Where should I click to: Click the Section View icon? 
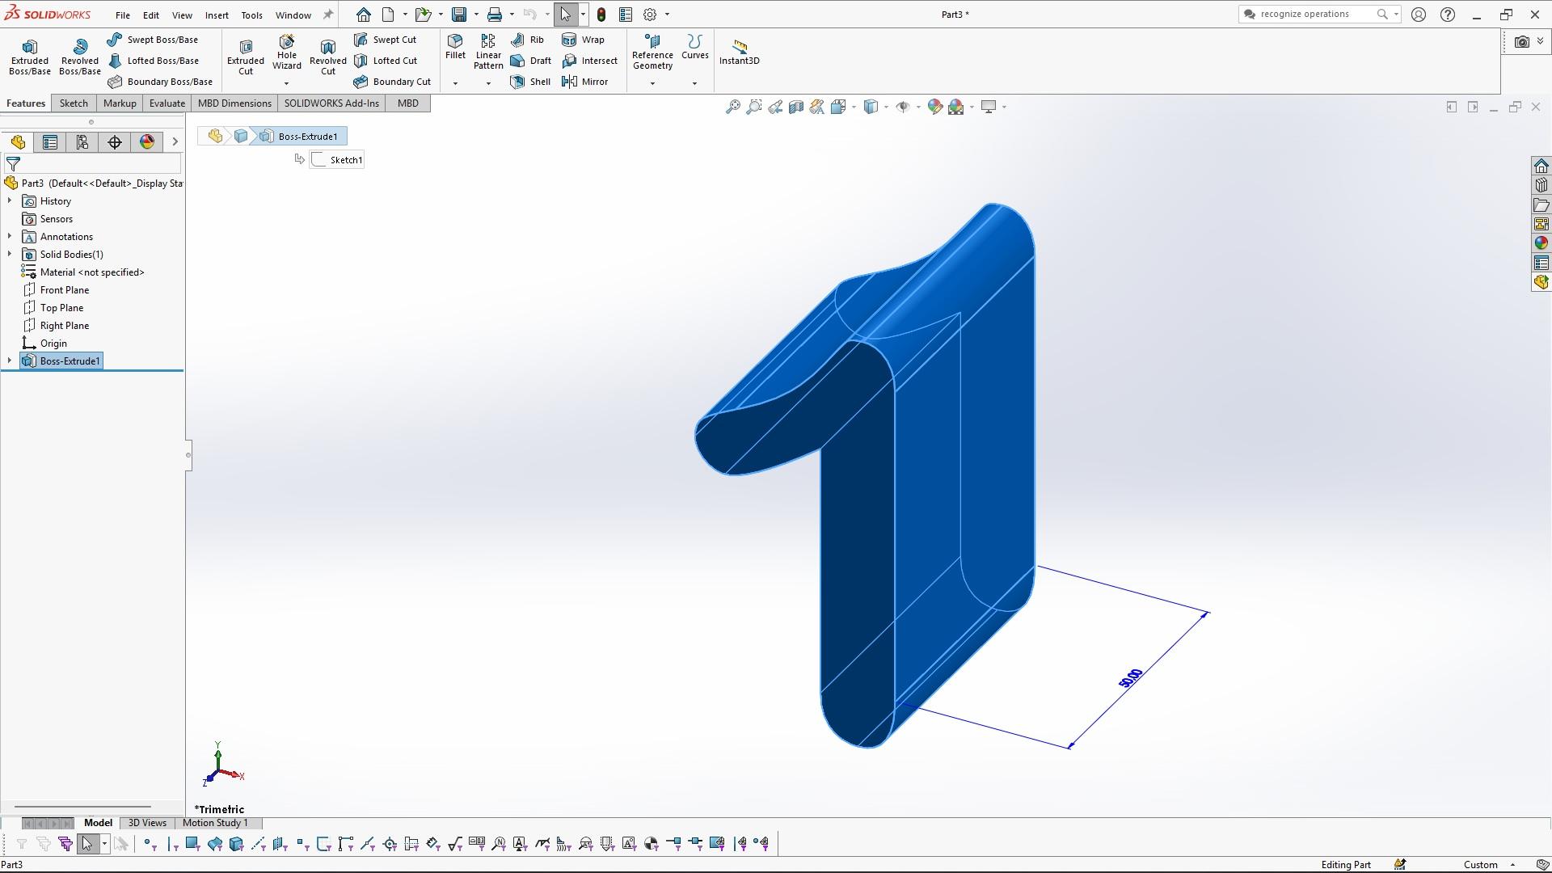(x=796, y=107)
